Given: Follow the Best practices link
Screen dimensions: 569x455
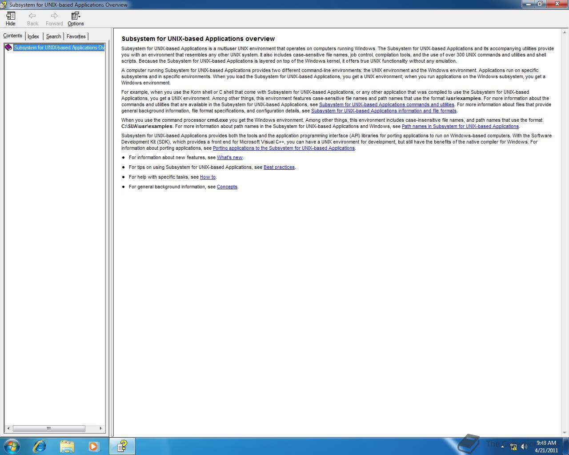Looking at the screenshot, I should (x=279, y=167).
